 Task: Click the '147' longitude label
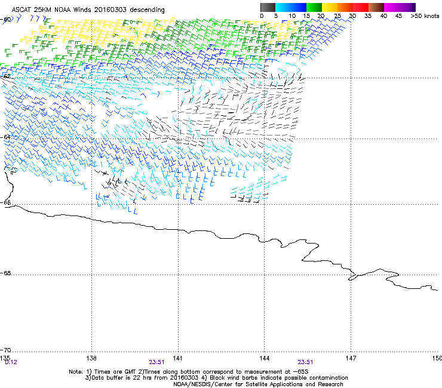click(351, 358)
